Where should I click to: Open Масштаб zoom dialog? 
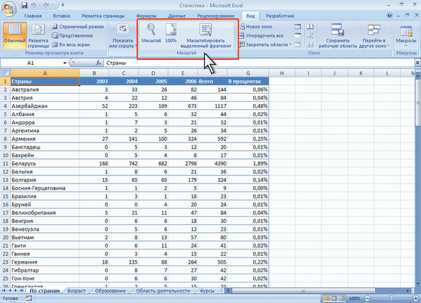[151, 33]
